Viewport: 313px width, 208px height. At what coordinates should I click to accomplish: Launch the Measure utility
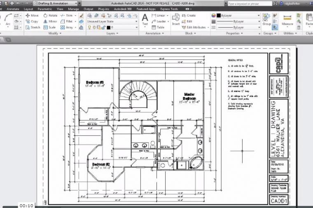(x=287, y=19)
